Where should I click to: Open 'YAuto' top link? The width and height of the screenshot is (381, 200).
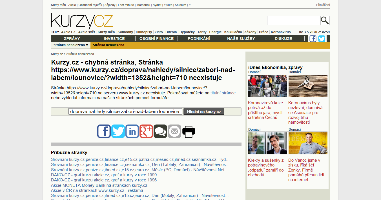[168, 5]
